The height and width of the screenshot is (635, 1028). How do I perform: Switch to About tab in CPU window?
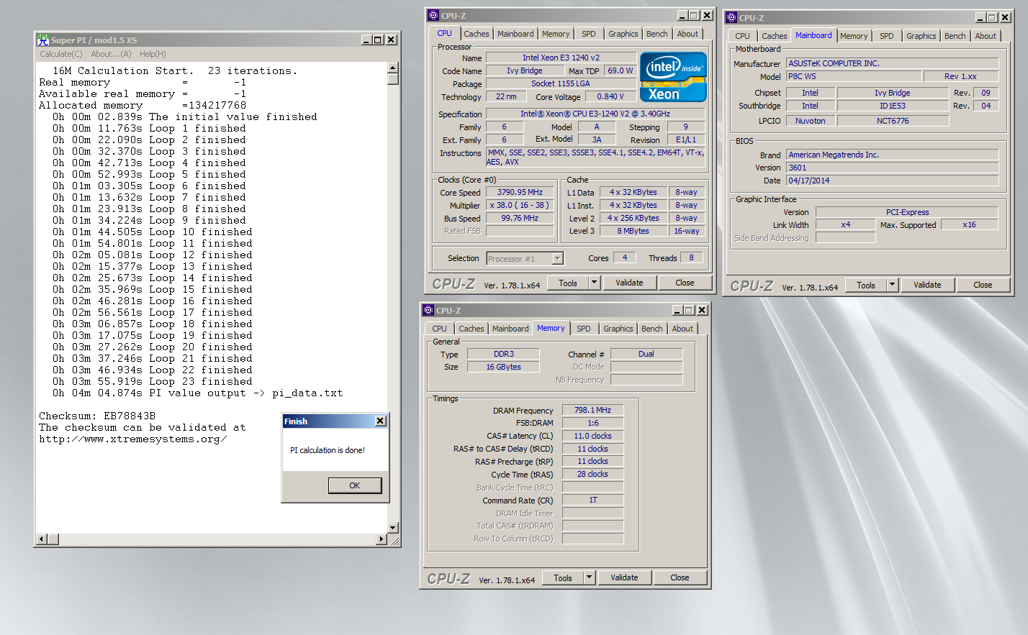pyautogui.click(x=687, y=34)
